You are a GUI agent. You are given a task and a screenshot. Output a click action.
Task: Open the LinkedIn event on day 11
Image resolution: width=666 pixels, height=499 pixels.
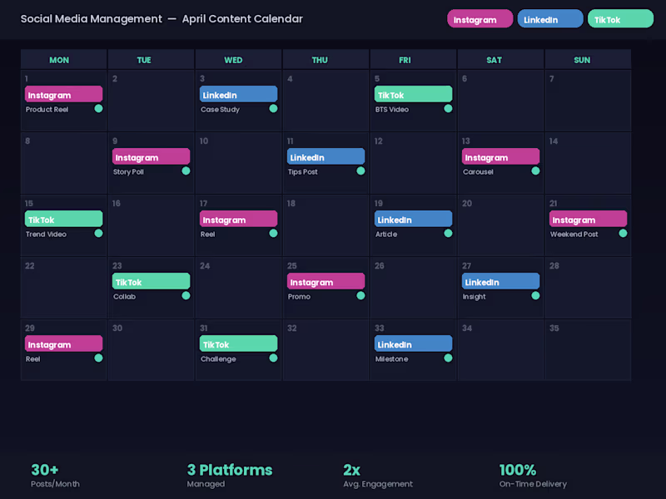[x=326, y=156]
